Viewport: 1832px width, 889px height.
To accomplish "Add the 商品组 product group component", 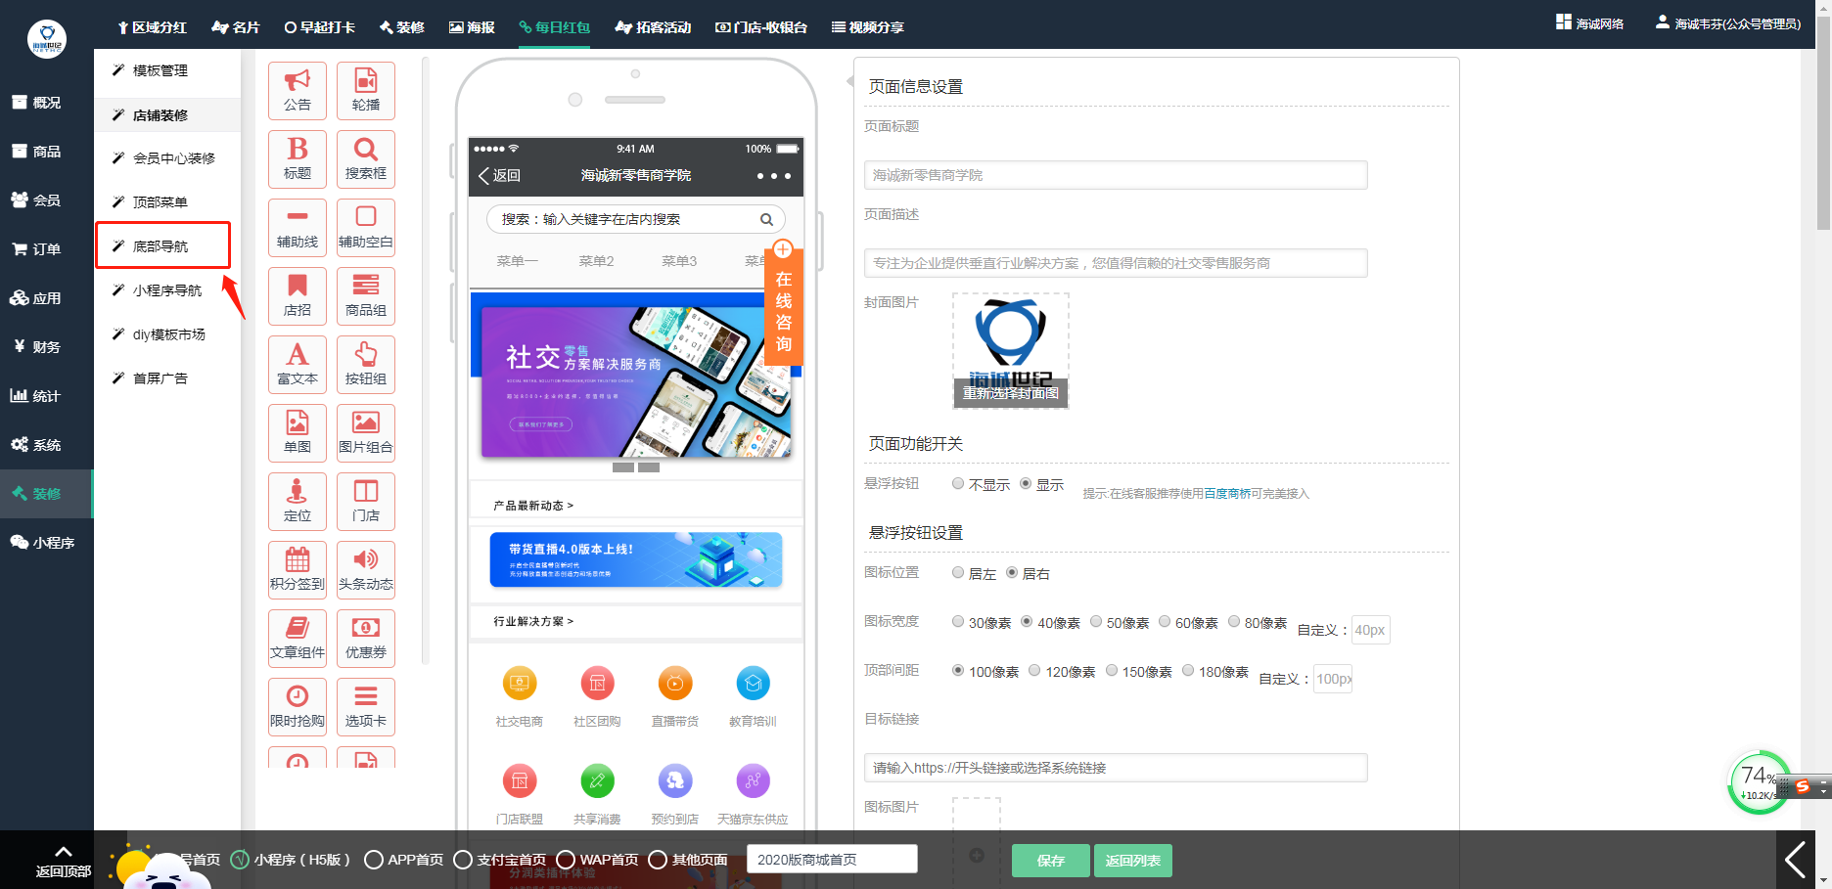I will (366, 296).
